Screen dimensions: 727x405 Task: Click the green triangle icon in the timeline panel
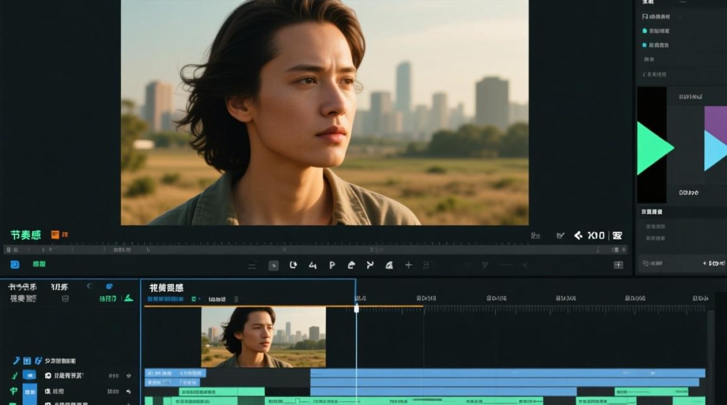coord(128,298)
